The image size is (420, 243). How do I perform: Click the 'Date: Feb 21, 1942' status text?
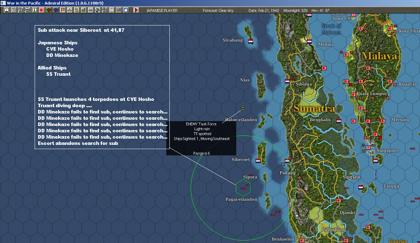click(x=264, y=10)
